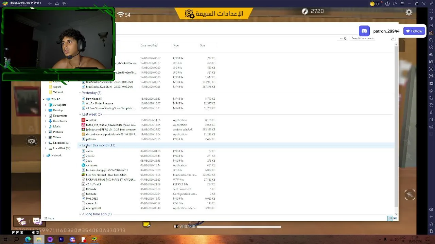
Task: Select the file 'NORMAL FINAL MIX-MASS BY HAYDER'
Action: point(111,180)
